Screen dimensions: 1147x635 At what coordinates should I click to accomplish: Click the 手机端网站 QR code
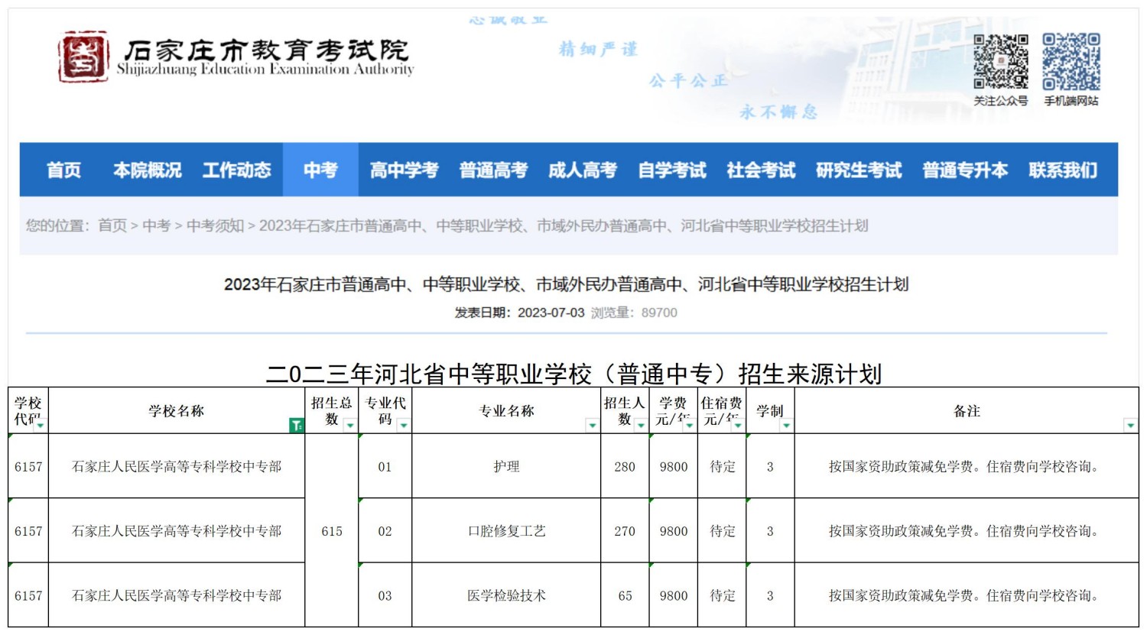coord(1071,62)
